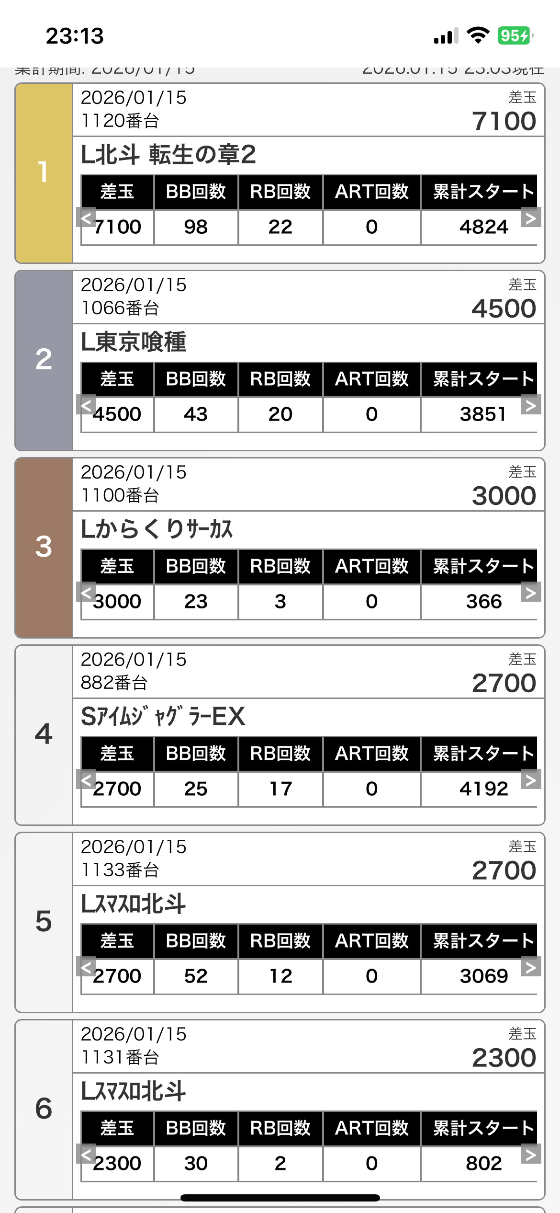Tap the gold rank 1 badge
This screenshot has height=1213, width=560.
coord(44,173)
